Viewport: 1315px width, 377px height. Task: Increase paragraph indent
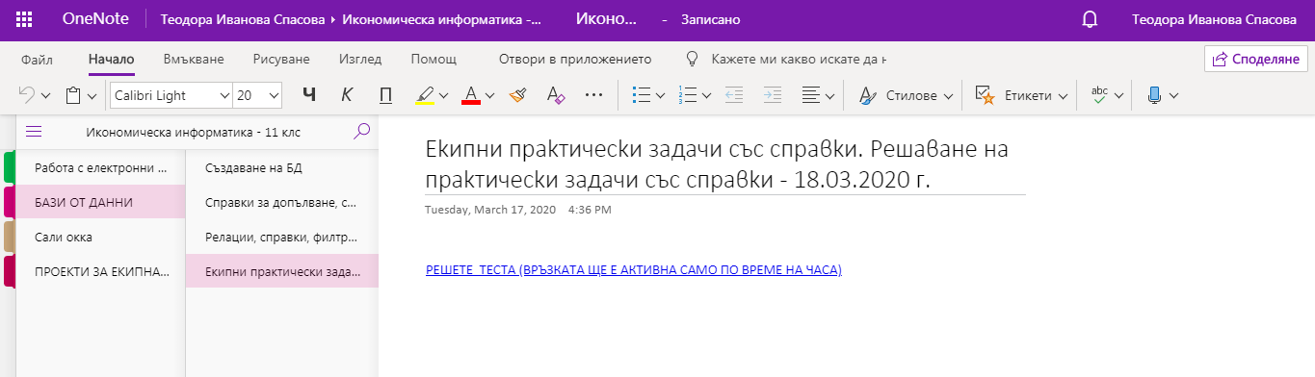click(x=772, y=95)
